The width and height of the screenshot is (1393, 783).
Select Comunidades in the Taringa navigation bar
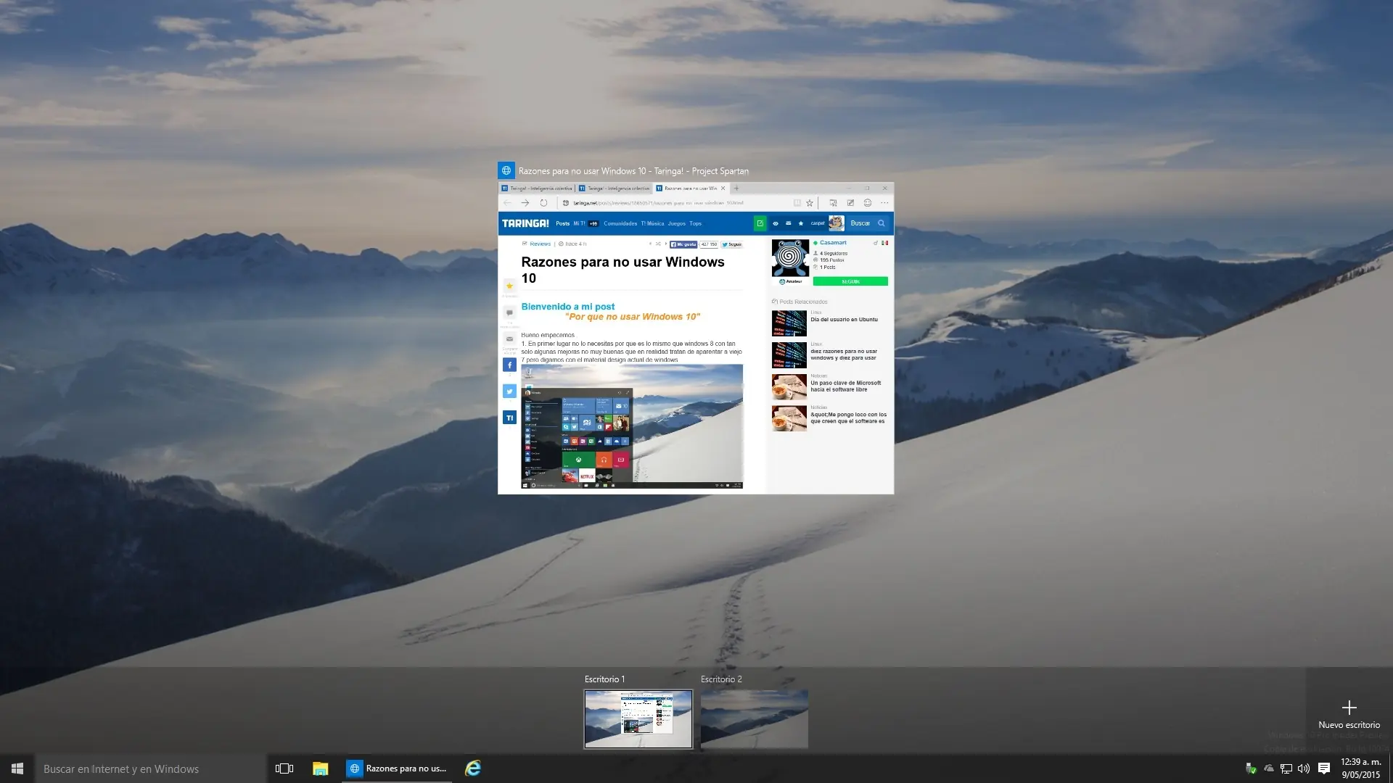(621, 223)
